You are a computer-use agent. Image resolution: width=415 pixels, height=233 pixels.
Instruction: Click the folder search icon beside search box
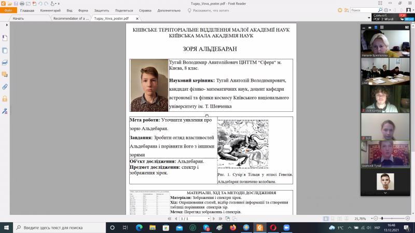346,10
